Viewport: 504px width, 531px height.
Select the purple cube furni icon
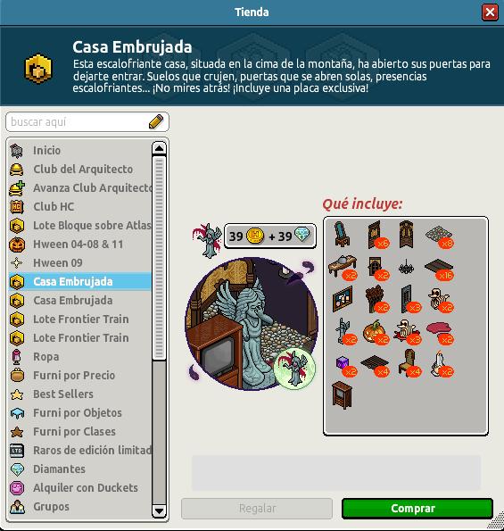tap(343, 365)
